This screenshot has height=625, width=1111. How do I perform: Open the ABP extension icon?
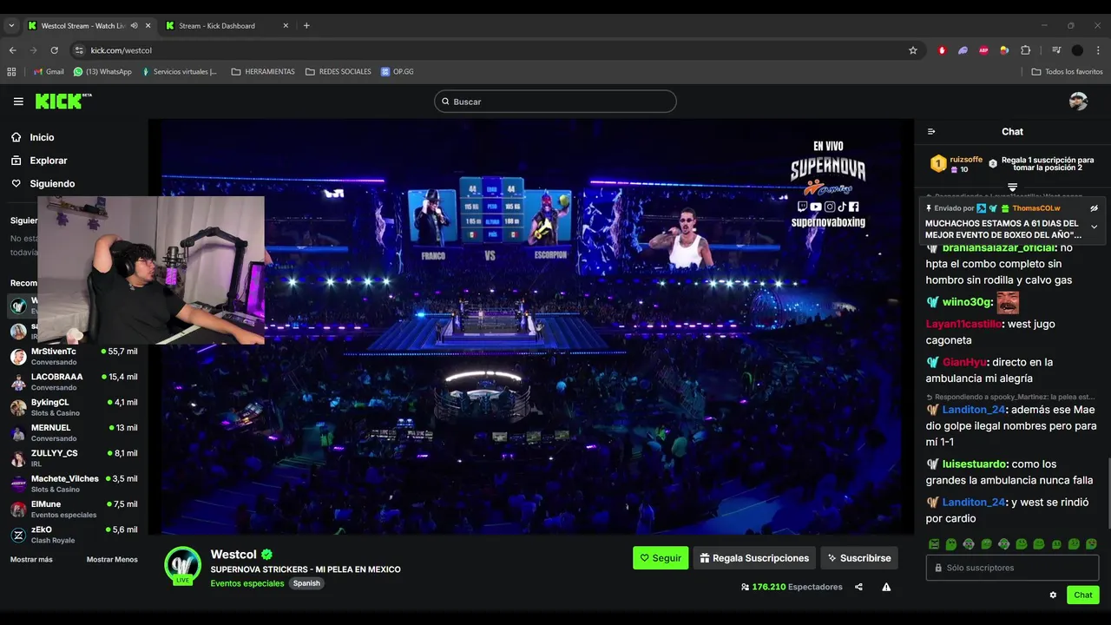tap(983, 50)
